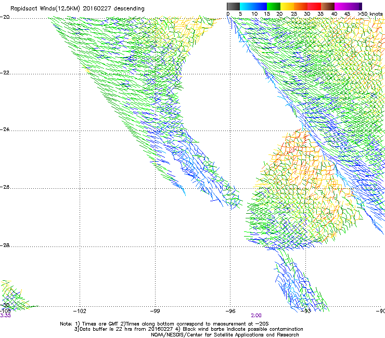
Task: Click the purple 3:35 swath time label
Action: (5, 316)
